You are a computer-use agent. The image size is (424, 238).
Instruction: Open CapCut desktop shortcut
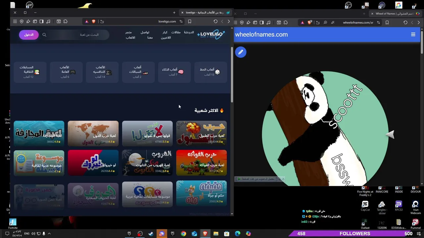(365, 206)
